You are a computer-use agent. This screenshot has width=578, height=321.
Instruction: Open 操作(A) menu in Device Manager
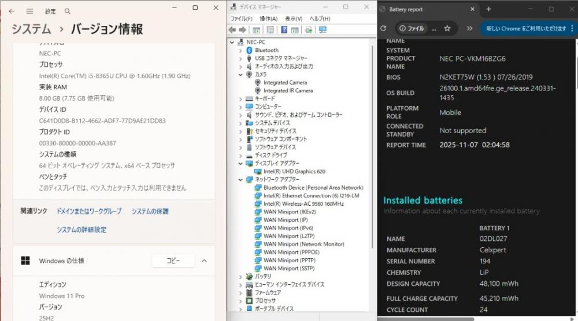pos(268,19)
